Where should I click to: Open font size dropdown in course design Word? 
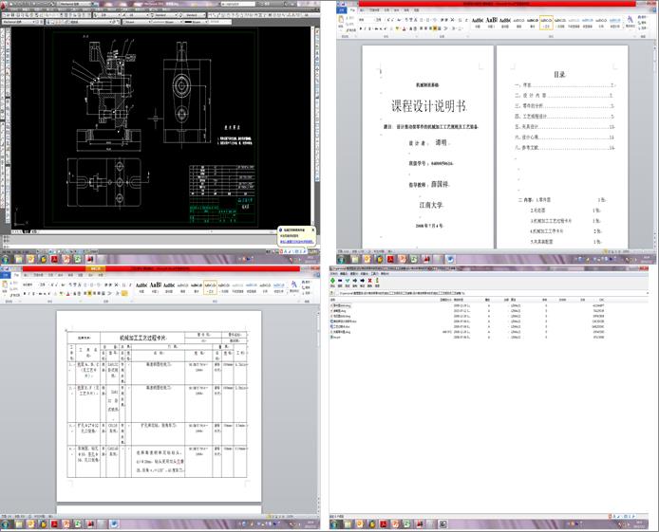[379, 20]
